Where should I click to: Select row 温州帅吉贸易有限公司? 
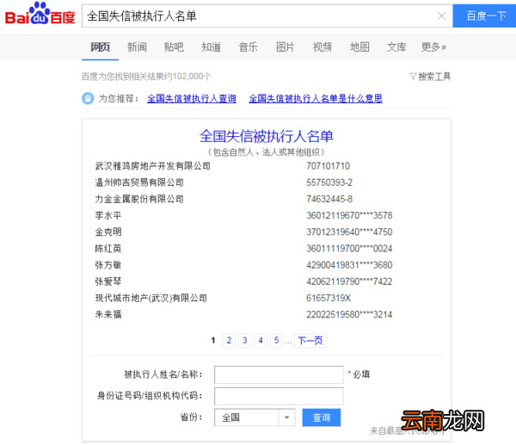pyautogui.click(x=139, y=182)
